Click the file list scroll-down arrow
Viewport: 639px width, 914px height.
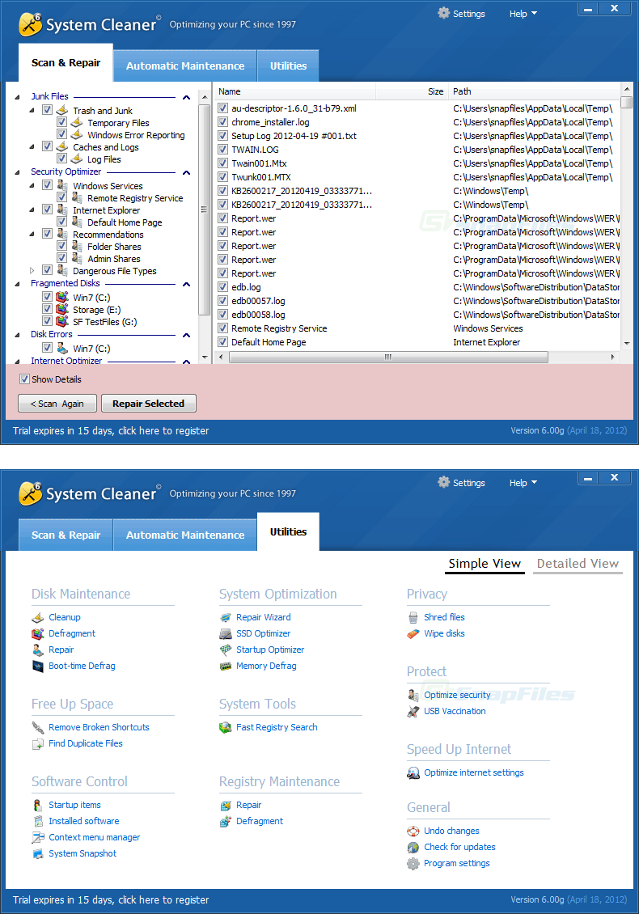(x=627, y=343)
